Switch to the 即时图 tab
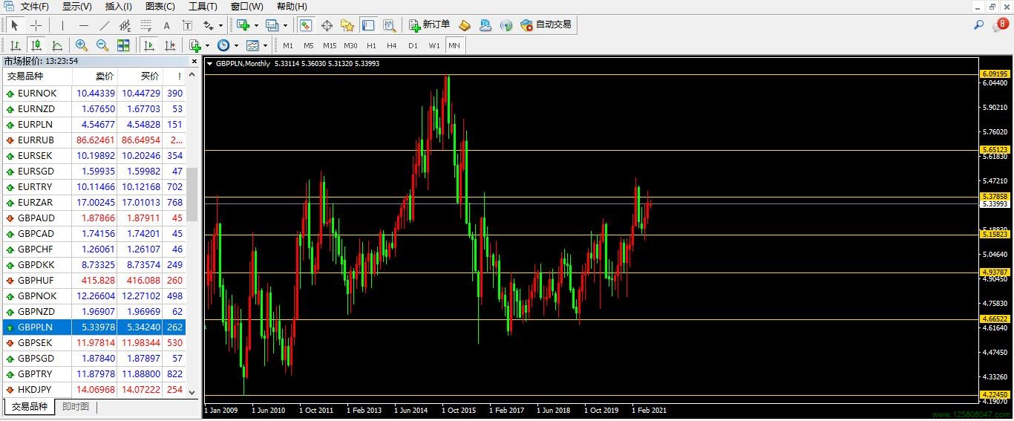The height and width of the screenshot is (421, 1014). tap(76, 407)
